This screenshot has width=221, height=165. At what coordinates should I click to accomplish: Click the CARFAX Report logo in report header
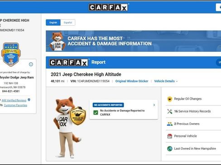tap(69, 62)
